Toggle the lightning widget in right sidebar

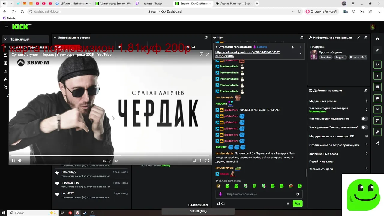tap(377, 76)
